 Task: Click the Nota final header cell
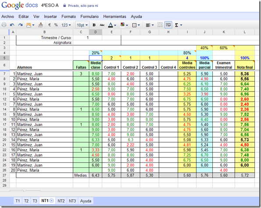[245, 65]
